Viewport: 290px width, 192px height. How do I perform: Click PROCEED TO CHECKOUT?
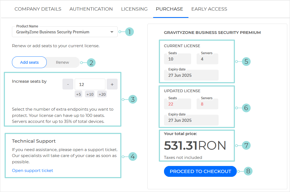click(x=200, y=171)
